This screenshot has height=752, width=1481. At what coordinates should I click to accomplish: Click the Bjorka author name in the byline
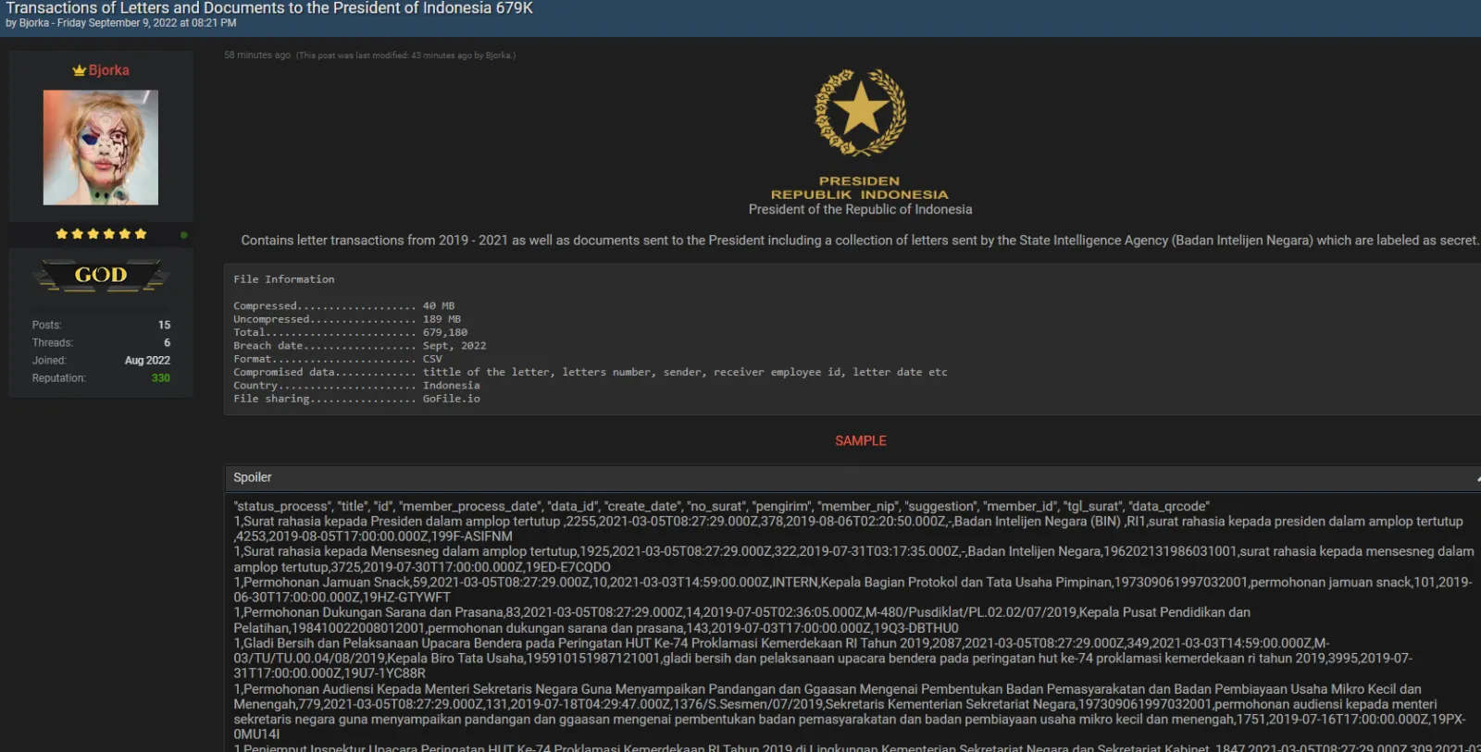pos(34,23)
